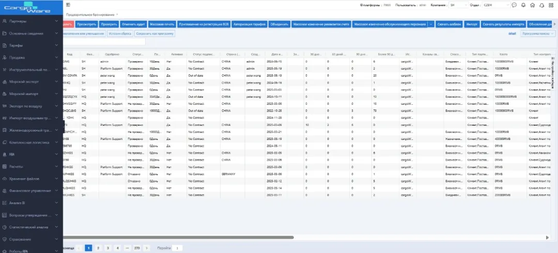Click the CargoWare logo

click(x=31, y=8)
